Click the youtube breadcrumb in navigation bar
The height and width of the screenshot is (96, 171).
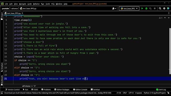pos(5,9)
